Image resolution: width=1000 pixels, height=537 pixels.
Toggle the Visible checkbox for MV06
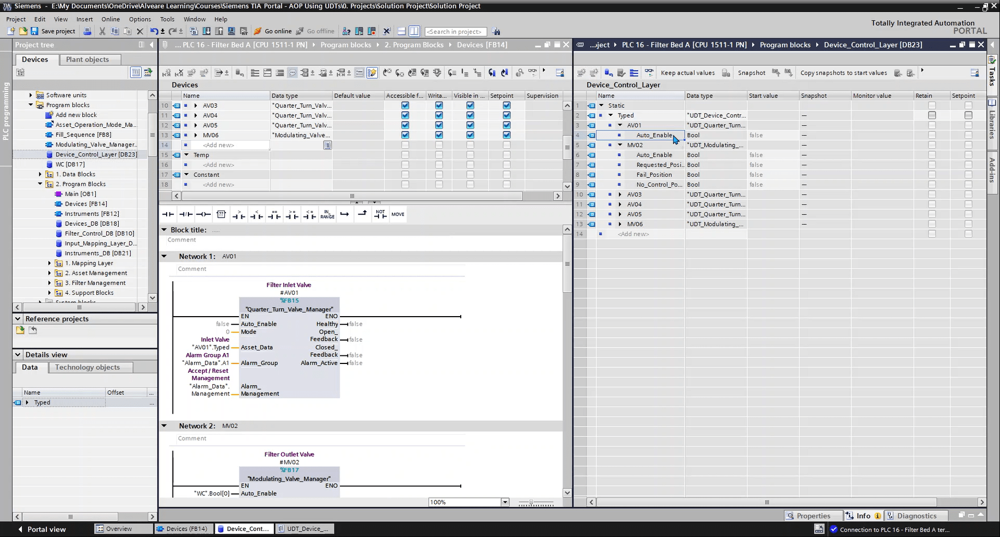pos(470,135)
